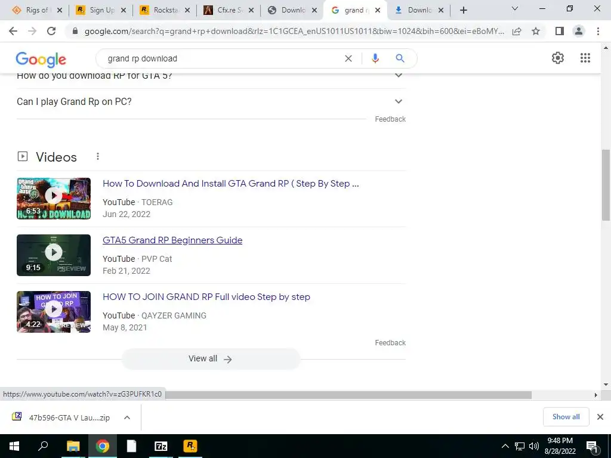Open the volume control in system tray
The width and height of the screenshot is (611, 458).
(x=534, y=446)
